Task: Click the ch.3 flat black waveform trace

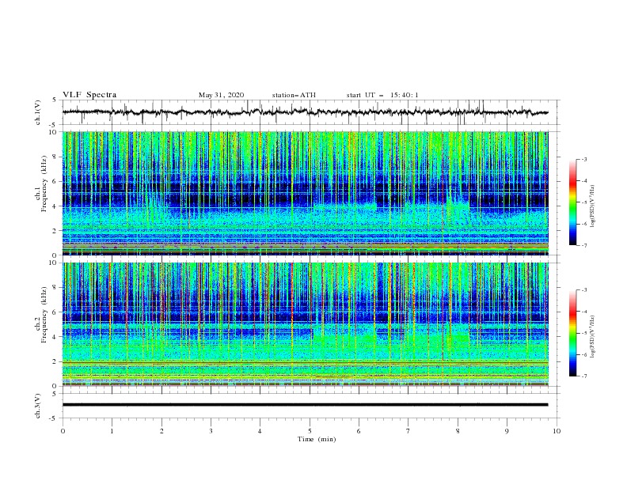Action: (x=305, y=405)
